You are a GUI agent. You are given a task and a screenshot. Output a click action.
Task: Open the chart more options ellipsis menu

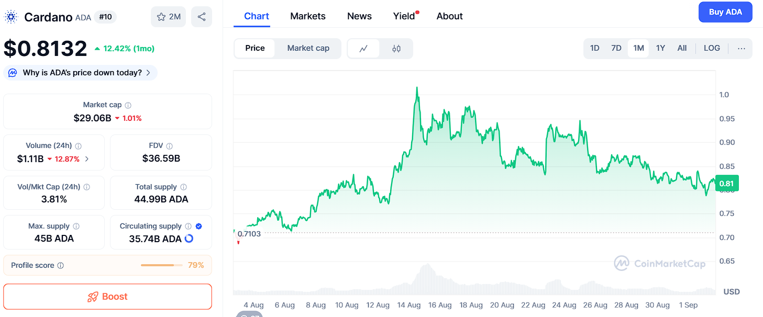pyautogui.click(x=741, y=48)
